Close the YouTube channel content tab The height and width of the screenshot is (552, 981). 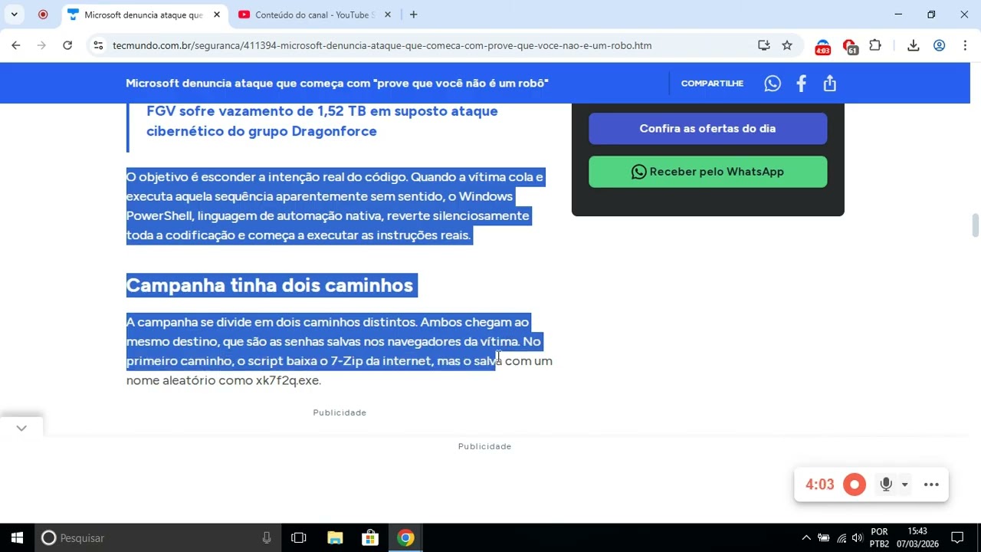coord(387,15)
